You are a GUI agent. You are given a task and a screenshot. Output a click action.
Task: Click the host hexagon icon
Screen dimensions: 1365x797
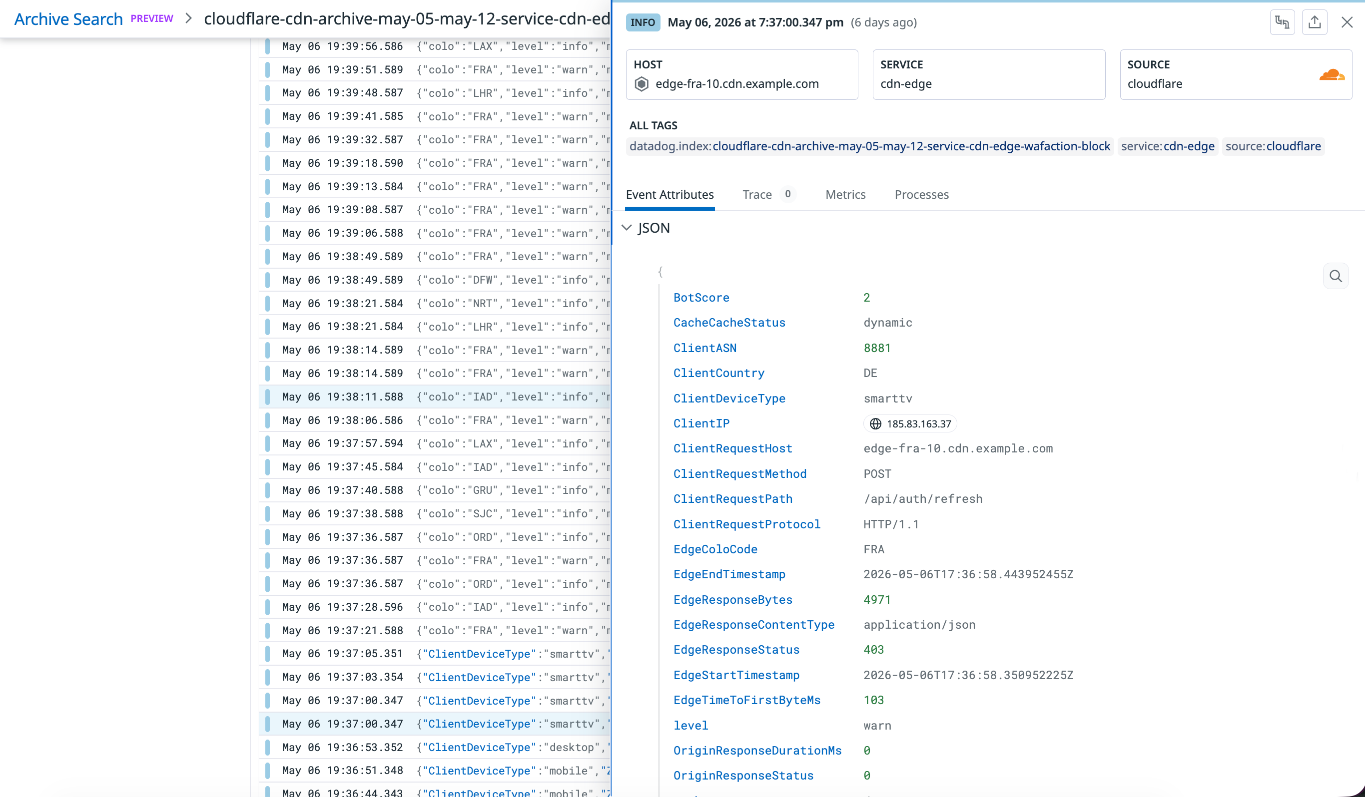click(642, 84)
